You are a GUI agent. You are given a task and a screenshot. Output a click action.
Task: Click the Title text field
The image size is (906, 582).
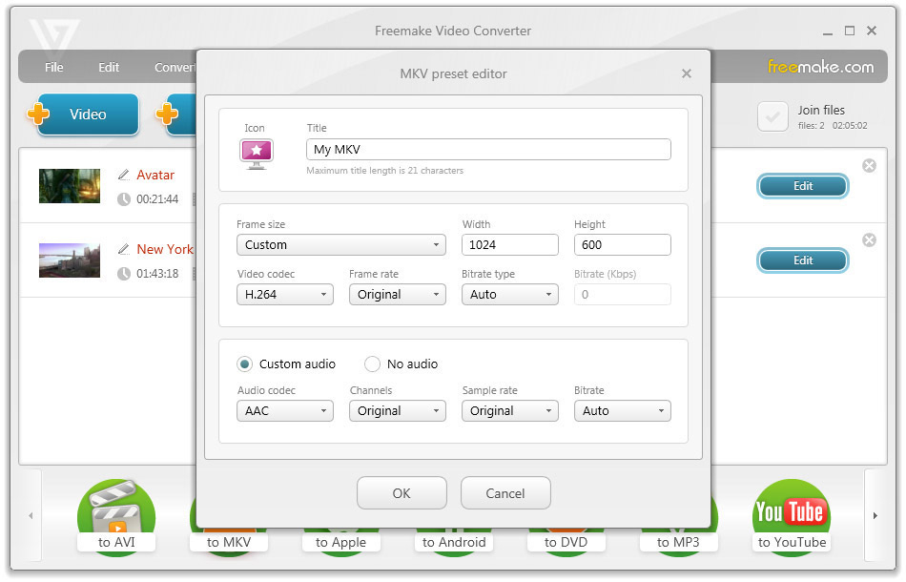(488, 149)
